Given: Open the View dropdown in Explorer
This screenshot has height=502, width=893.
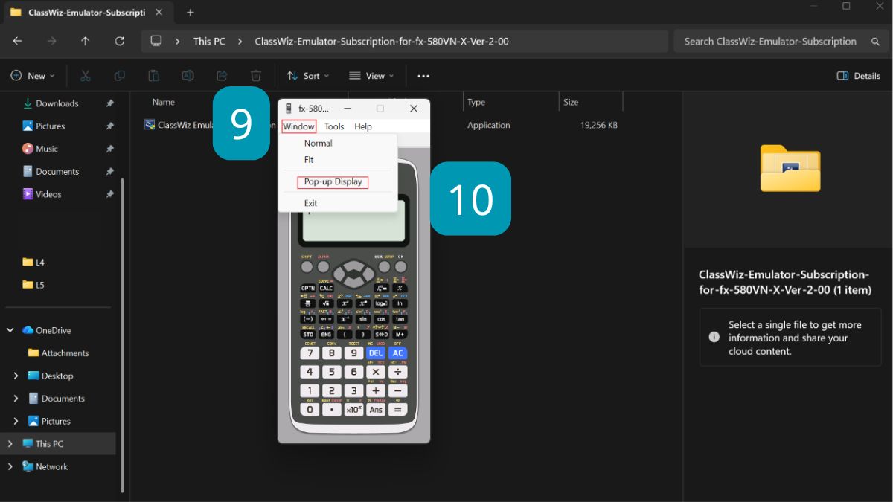Looking at the screenshot, I should [371, 76].
